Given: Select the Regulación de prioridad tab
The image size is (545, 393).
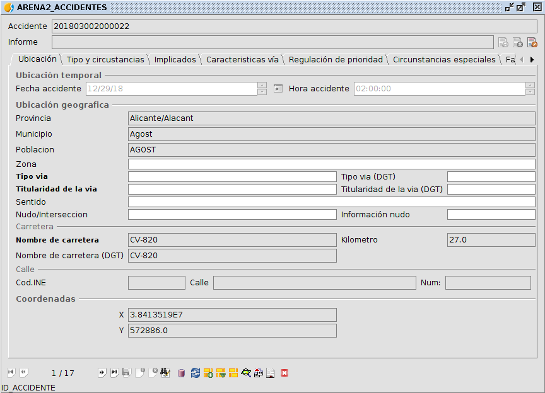Looking at the screenshot, I should [336, 59].
